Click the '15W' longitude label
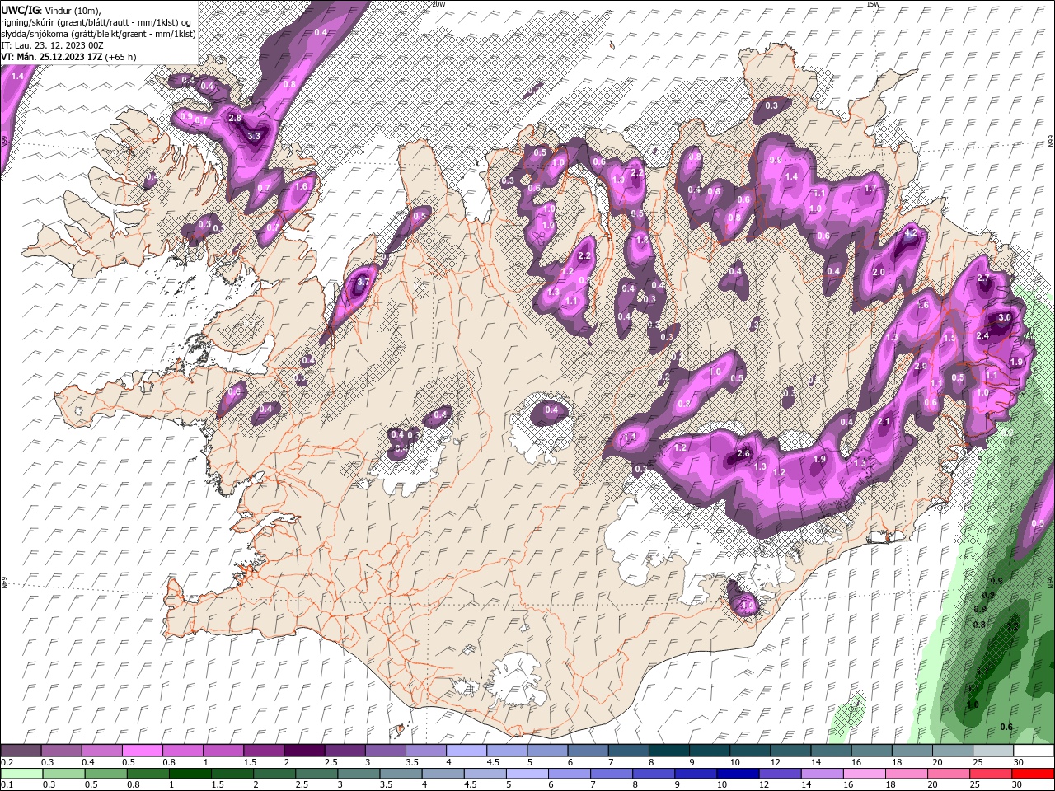Image resolution: width=1055 pixels, height=791 pixels. click(873, 4)
